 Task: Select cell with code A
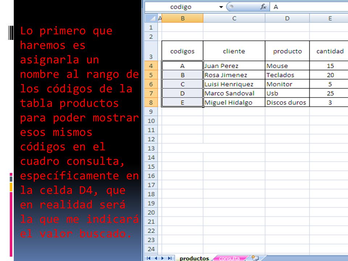tap(182, 66)
